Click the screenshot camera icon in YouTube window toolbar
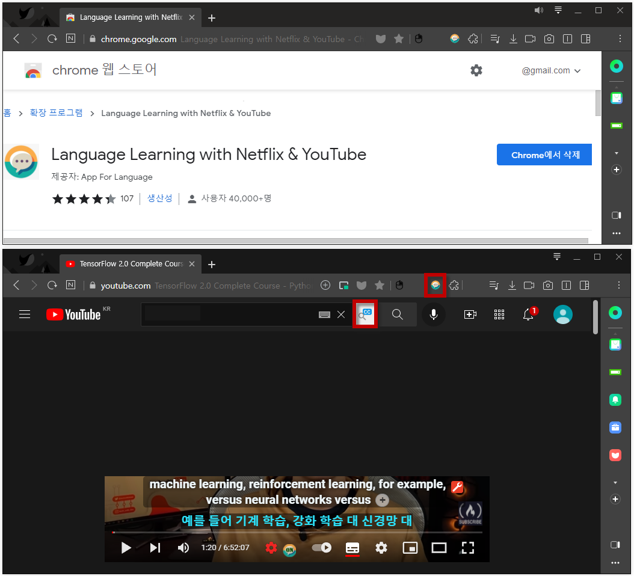 (x=548, y=286)
